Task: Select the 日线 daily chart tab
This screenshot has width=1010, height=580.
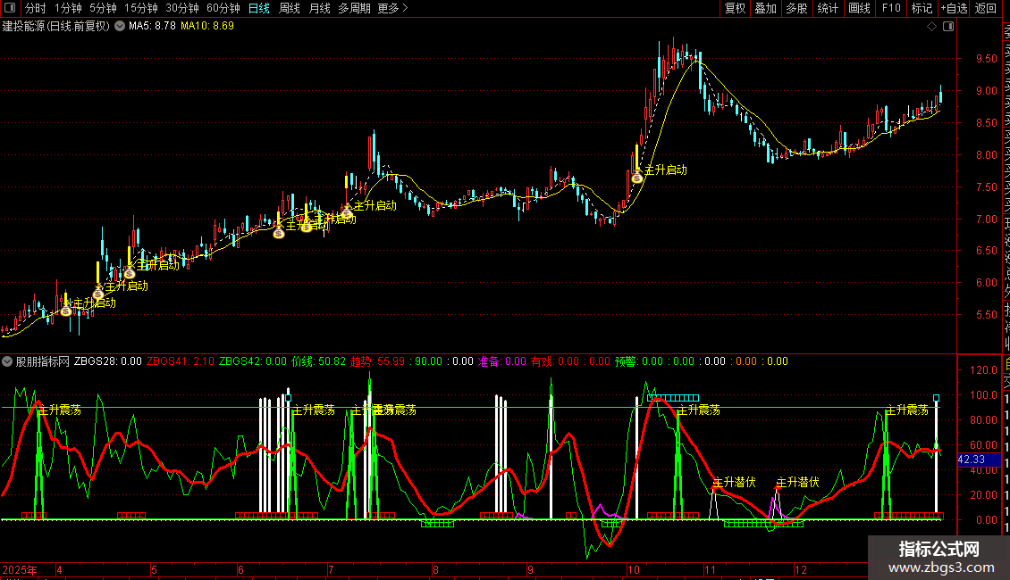Action: [x=259, y=8]
